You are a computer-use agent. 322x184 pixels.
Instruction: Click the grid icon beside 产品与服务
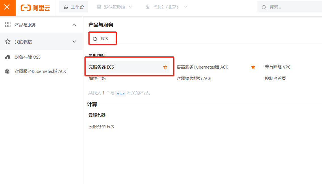click(8, 25)
